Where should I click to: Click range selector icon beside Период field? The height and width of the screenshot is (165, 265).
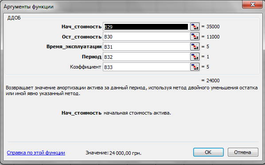tap(195, 57)
